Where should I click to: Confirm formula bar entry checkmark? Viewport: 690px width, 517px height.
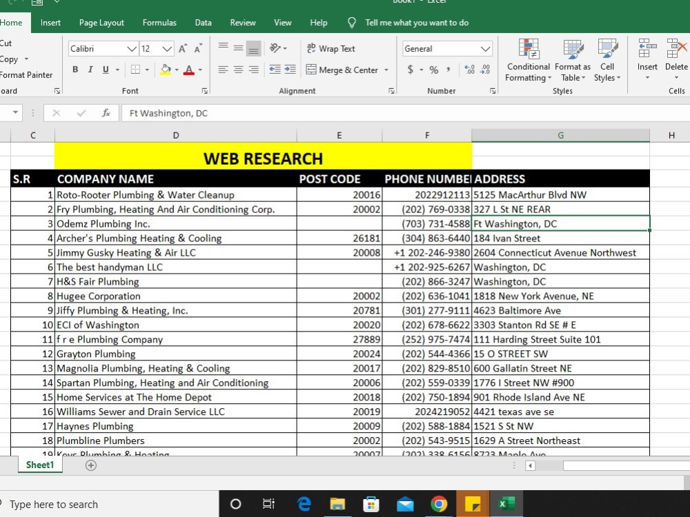(81, 113)
